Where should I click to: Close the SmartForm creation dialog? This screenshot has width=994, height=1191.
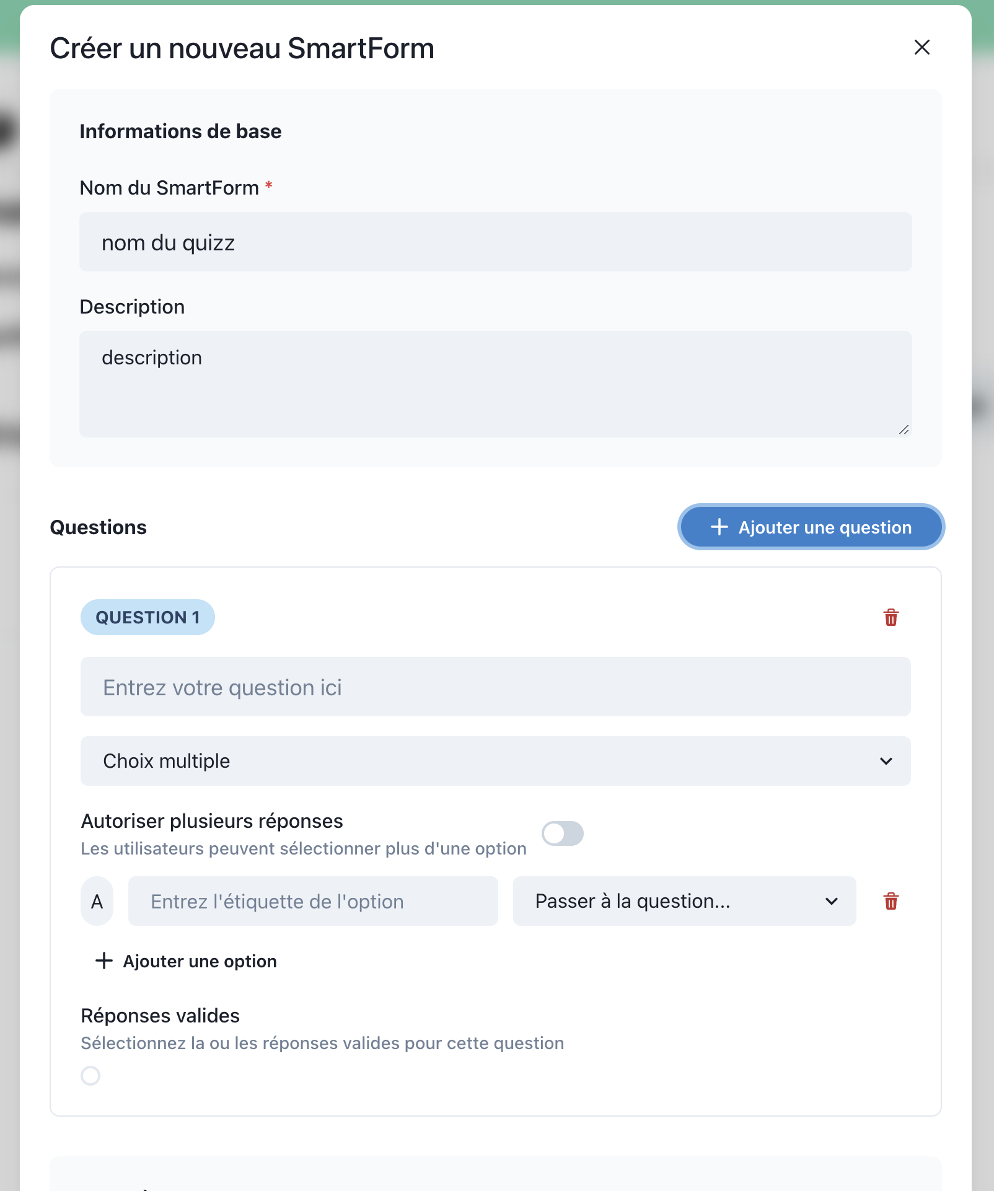921,48
